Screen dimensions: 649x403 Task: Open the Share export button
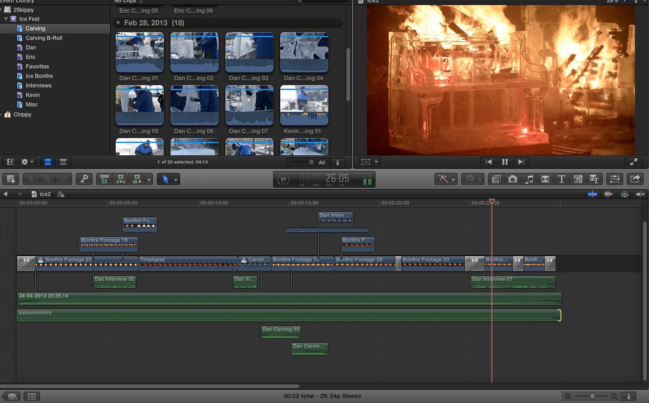(x=635, y=179)
